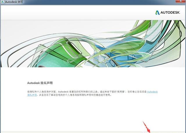This screenshot has width=186, height=133.
Task: Open the Autodesk 隐私声明 hyperlink in the paragraph
Action: click(152, 92)
